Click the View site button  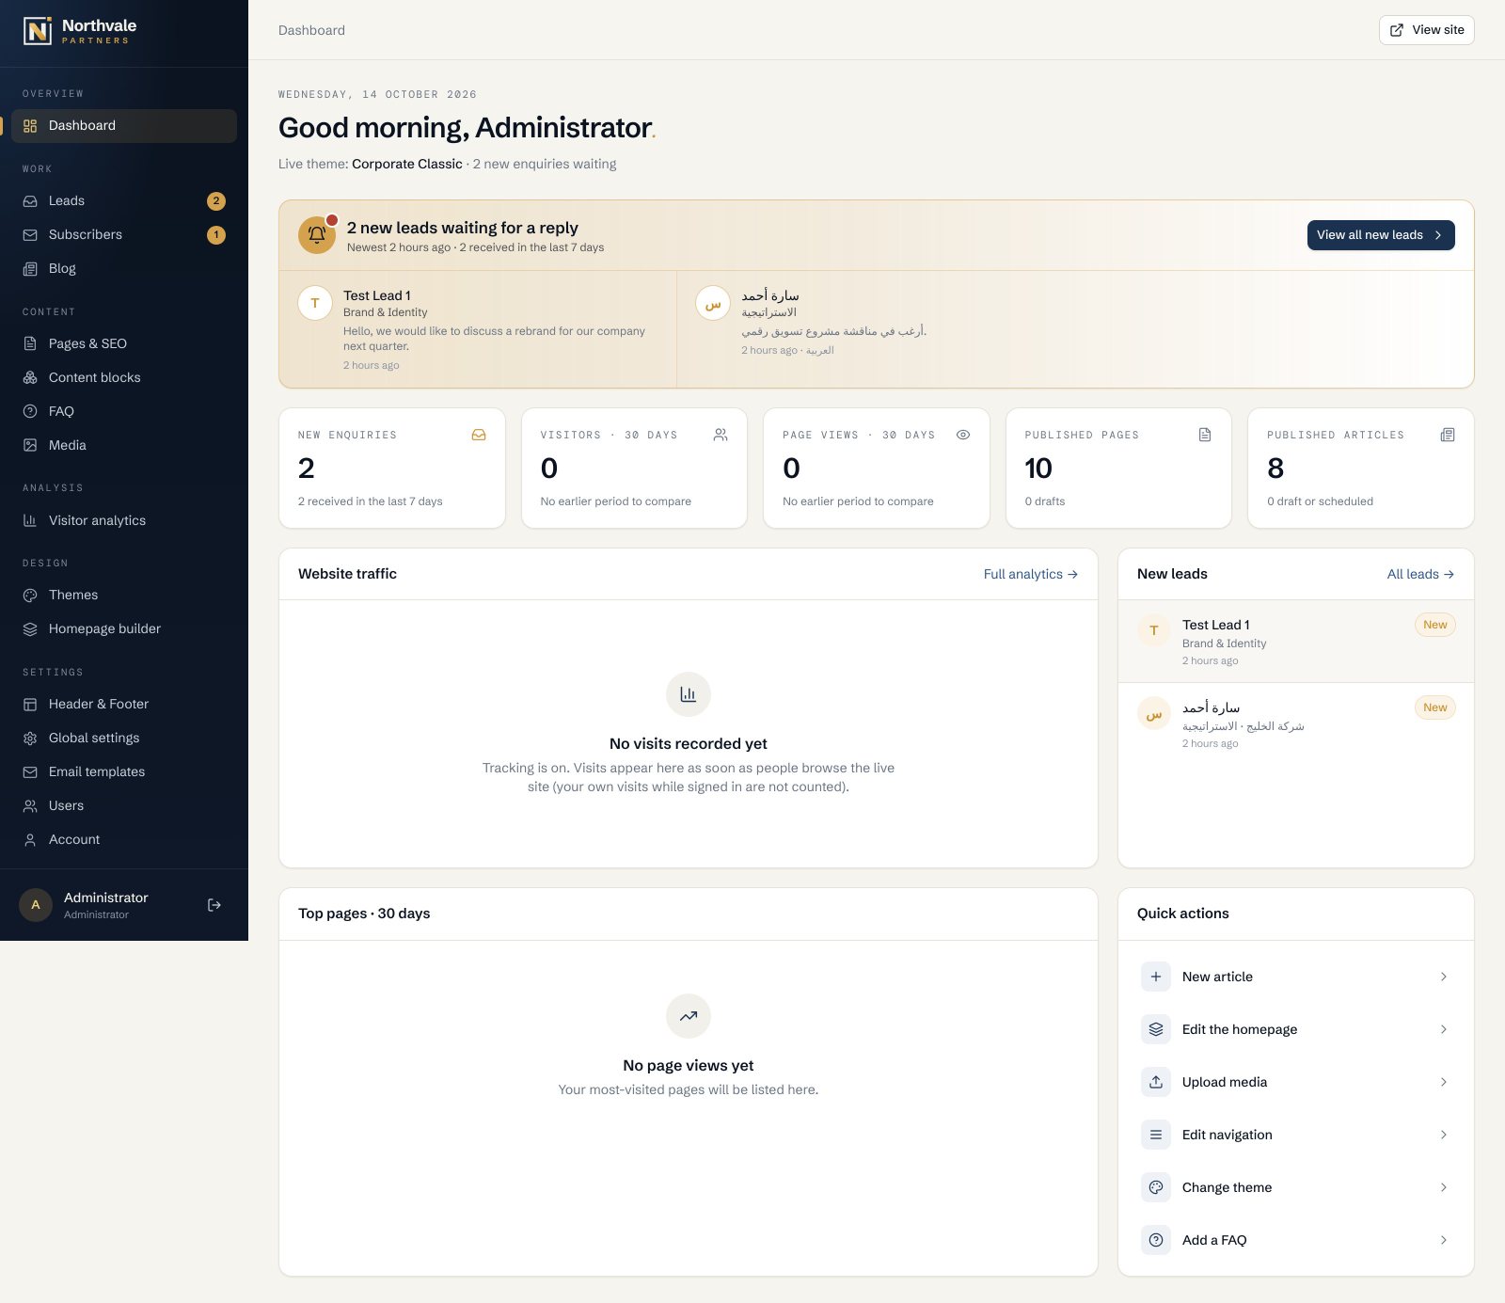pos(1426,30)
